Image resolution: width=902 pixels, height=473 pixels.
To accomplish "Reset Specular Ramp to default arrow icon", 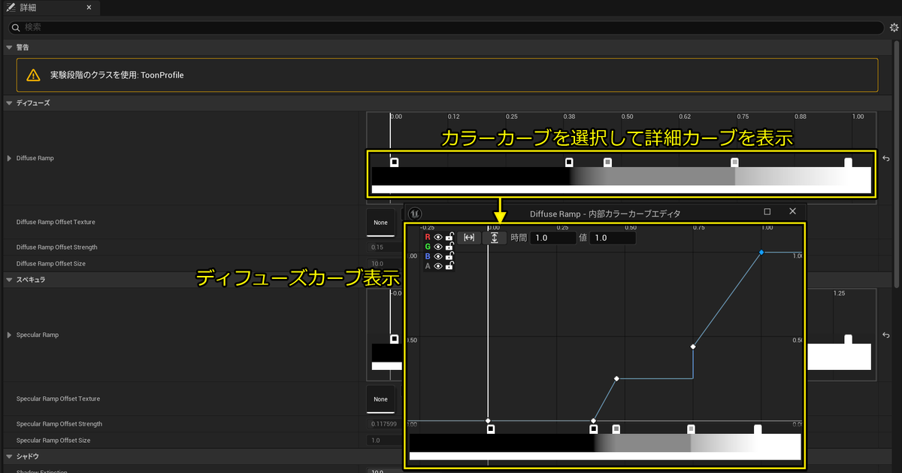I will [x=886, y=335].
